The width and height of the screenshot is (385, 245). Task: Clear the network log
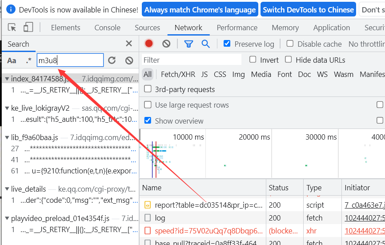click(x=166, y=44)
